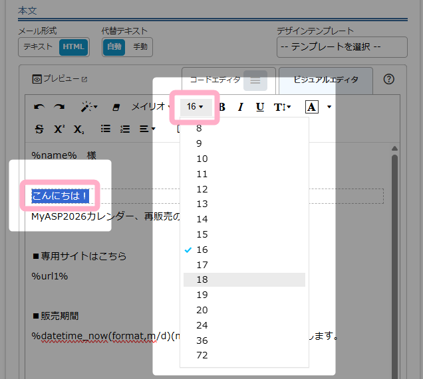Expand the text alignment dropdown
423x379 pixels.
click(x=147, y=129)
